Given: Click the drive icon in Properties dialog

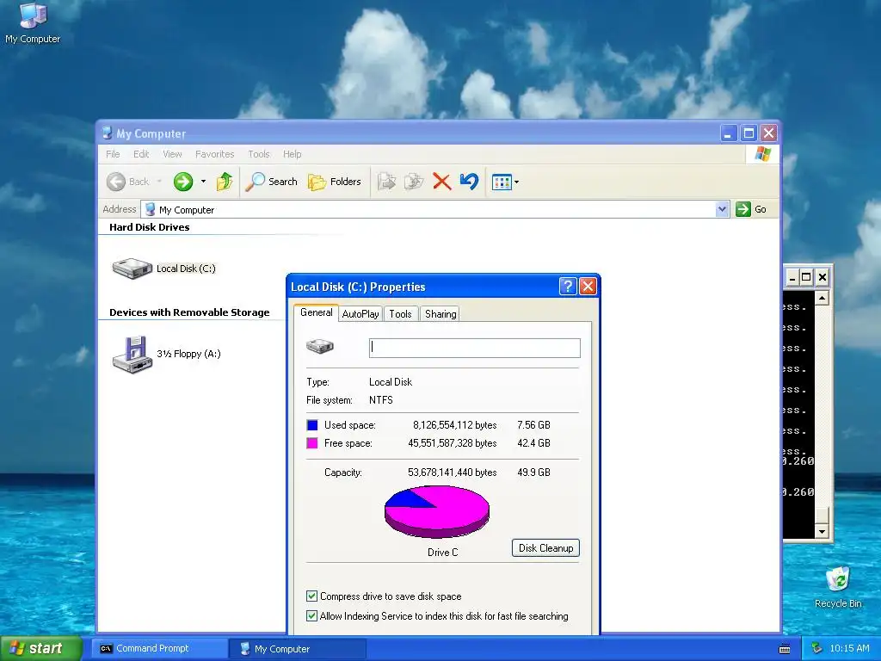Looking at the screenshot, I should pos(320,346).
